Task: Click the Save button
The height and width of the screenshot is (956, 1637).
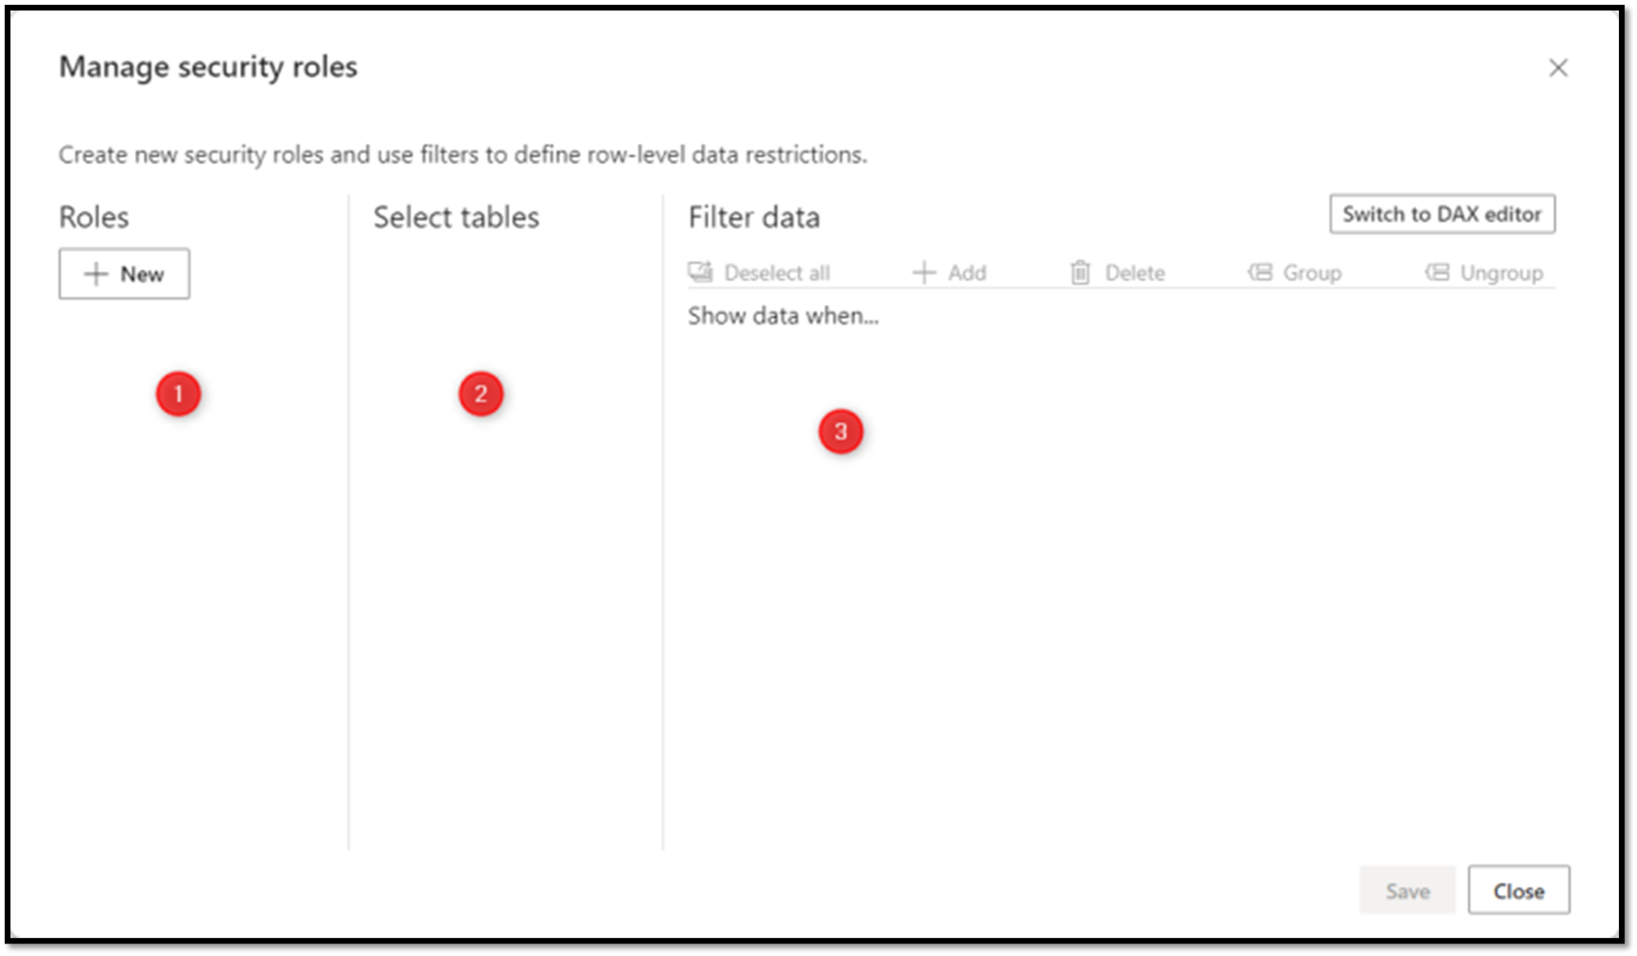Action: pos(1407,890)
